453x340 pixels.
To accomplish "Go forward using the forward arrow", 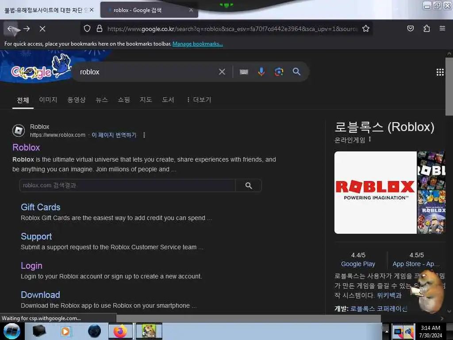I will (27, 29).
